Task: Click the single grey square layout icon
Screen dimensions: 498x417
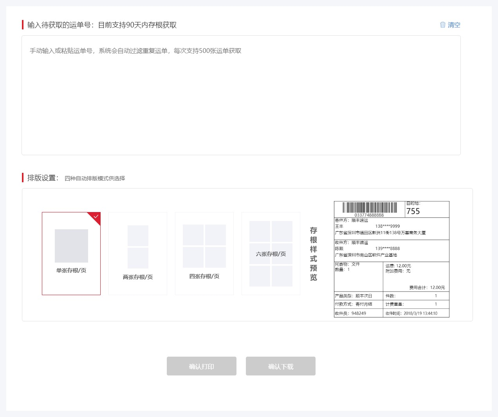Action: pos(71,246)
